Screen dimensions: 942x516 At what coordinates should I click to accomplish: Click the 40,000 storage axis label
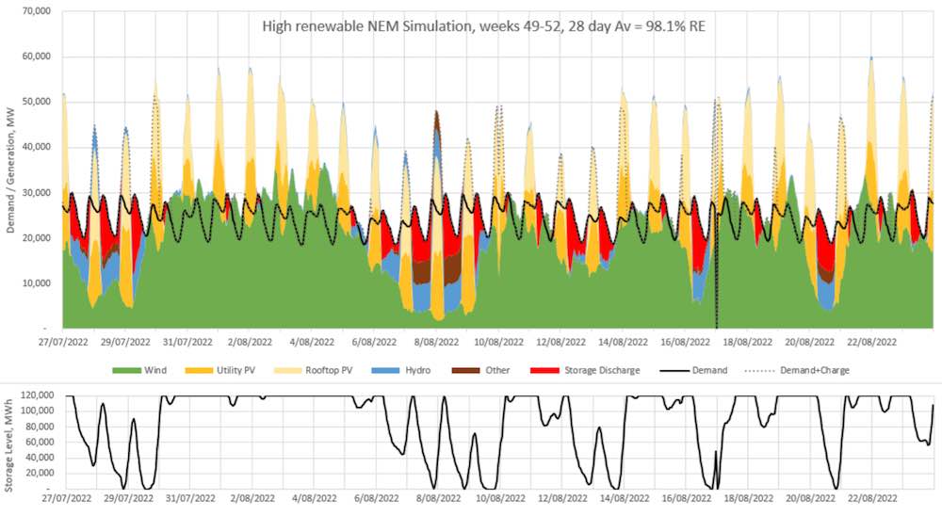pyautogui.click(x=40, y=458)
